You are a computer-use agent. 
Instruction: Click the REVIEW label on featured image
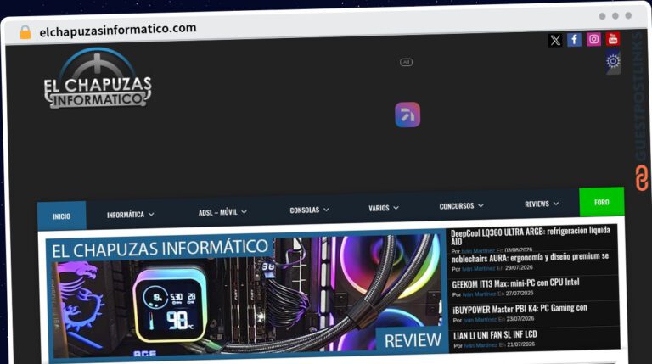[x=413, y=340]
